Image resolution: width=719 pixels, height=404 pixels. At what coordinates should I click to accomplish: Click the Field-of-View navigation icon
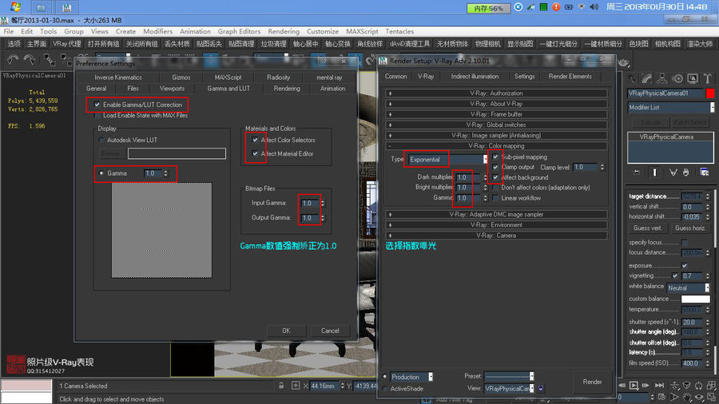pyautogui.click(x=674, y=397)
